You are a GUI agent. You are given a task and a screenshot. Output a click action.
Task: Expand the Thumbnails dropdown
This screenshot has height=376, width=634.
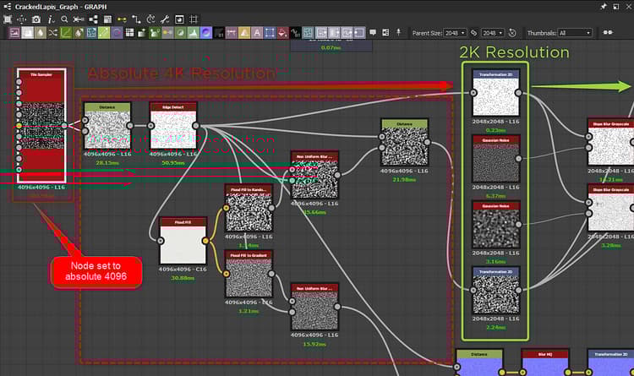[x=575, y=33]
